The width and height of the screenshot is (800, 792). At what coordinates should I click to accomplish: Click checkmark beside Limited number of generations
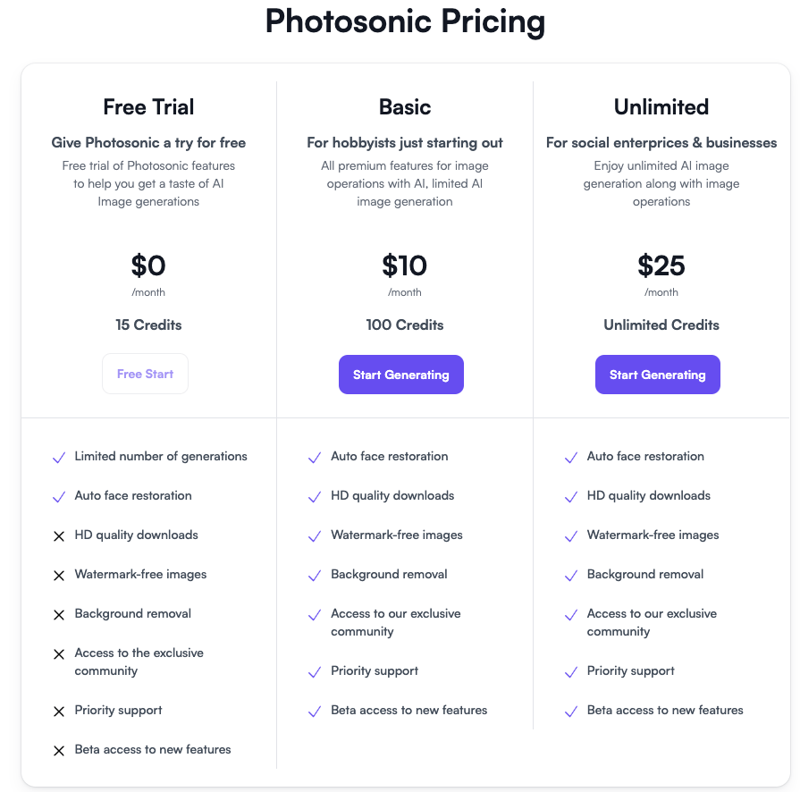(59, 458)
